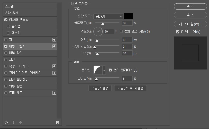
Task: Enable 새틴 checkbox
Action: (6, 60)
